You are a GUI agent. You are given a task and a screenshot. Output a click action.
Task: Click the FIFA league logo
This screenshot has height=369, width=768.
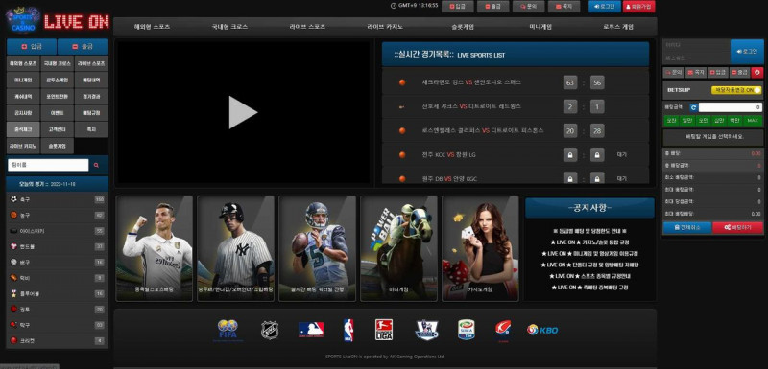(228, 330)
